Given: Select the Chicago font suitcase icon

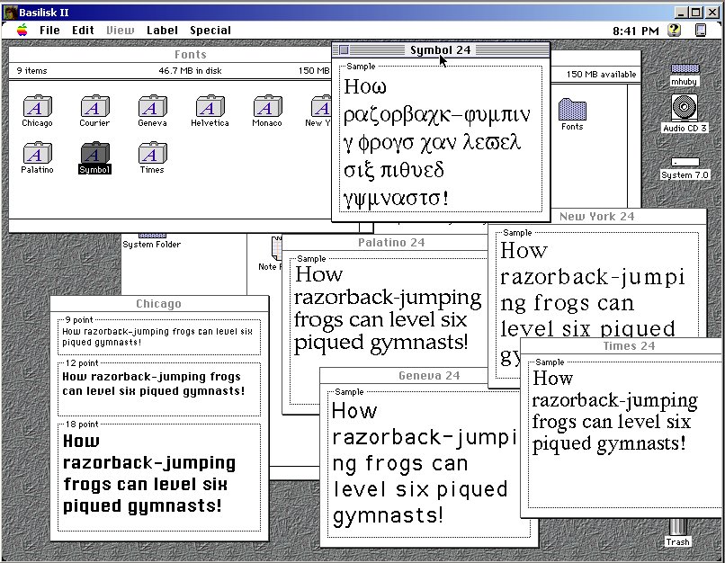Looking at the screenshot, I should pos(37,107).
